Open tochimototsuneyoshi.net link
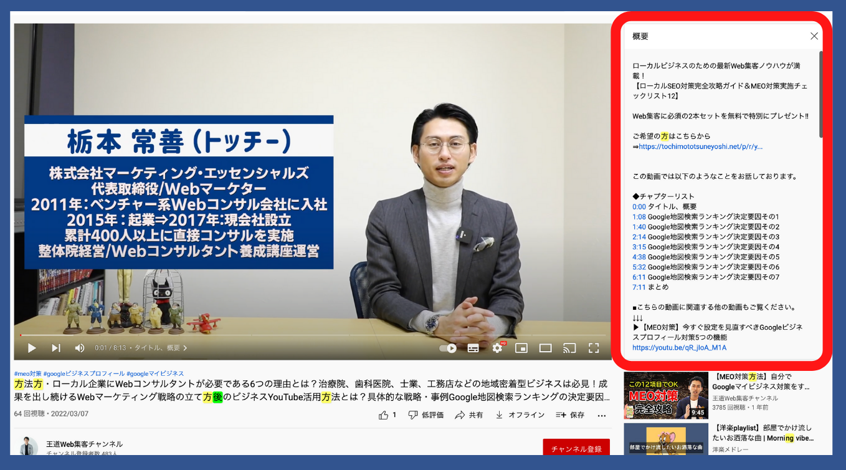846x470 pixels. tap(701, 146)
